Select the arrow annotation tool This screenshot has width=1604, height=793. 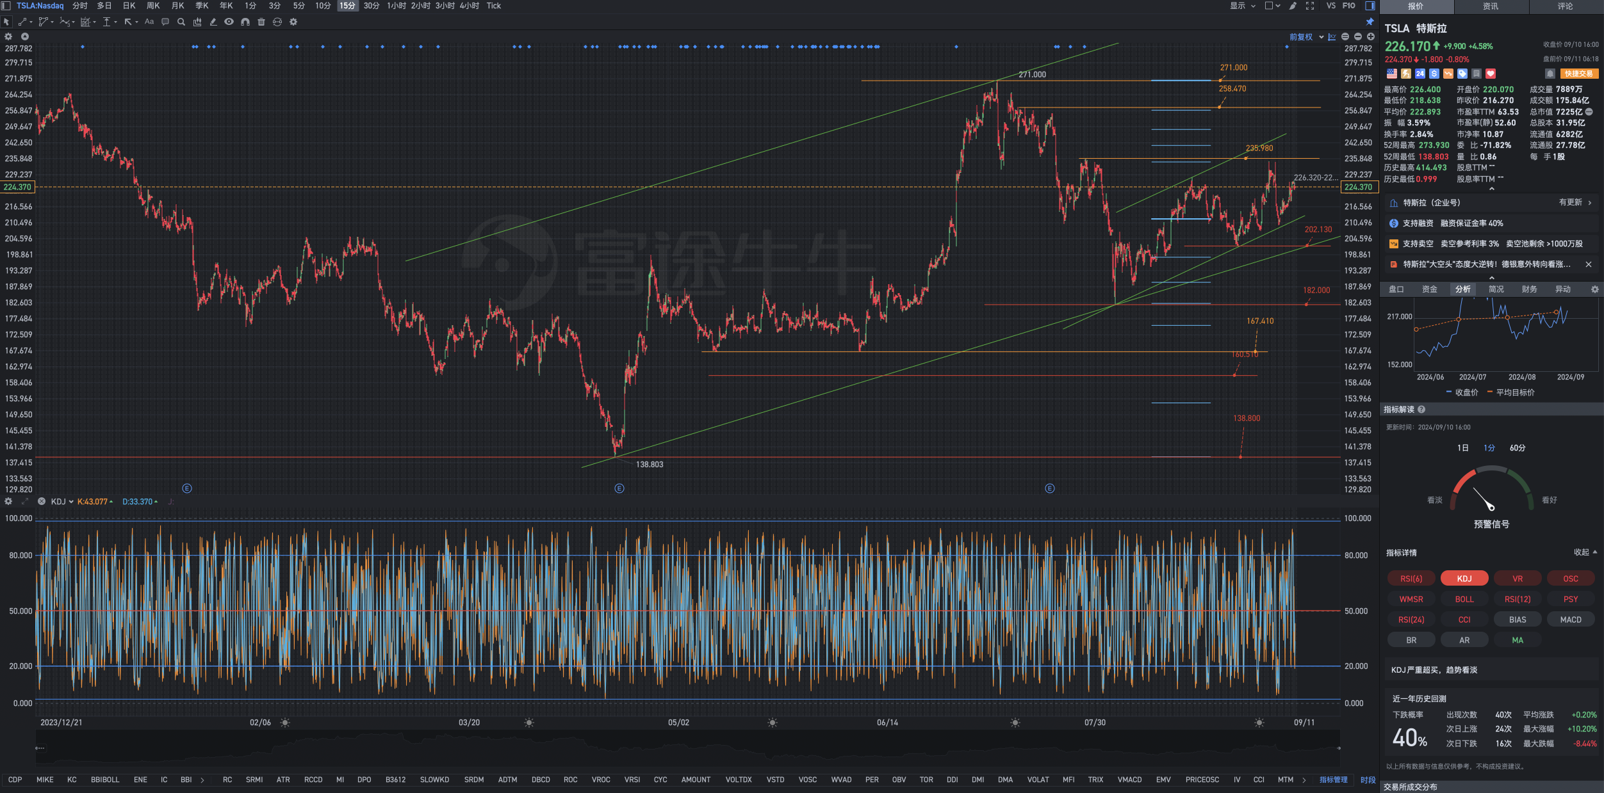click(128, 22)
